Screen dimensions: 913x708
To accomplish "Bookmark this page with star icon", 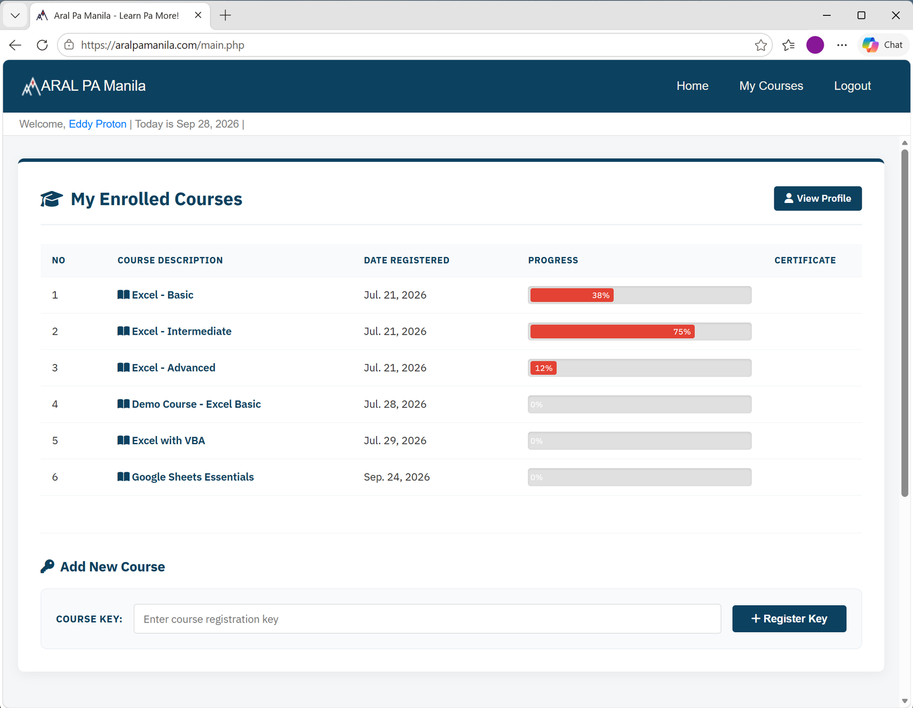I will click(x=761, y=45).
